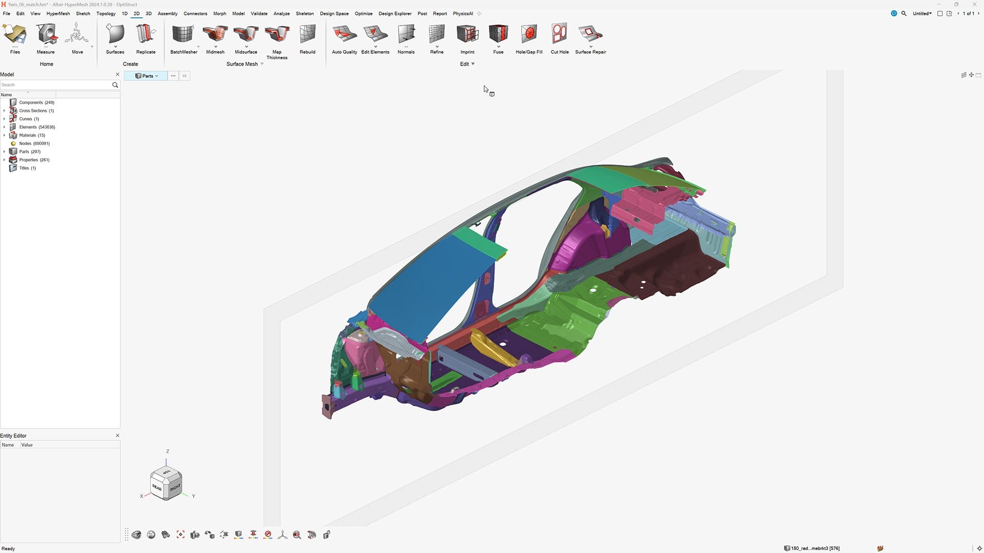Screen dimensions: 984x553
Task: Expand the Elements node in the Model browser
Action: 4,127
